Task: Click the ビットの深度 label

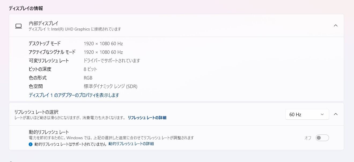Action: click(40, 69)
